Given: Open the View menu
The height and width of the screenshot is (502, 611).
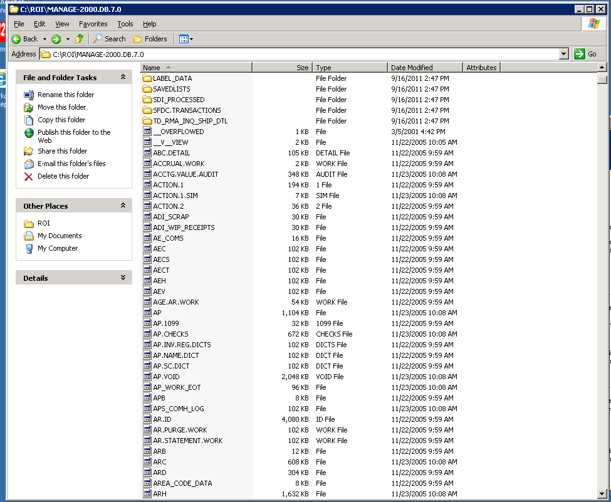Looking at the screenshot, I should tap(62, 24).
